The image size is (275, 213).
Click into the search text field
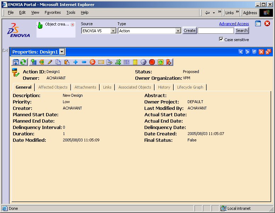point(216,31)
